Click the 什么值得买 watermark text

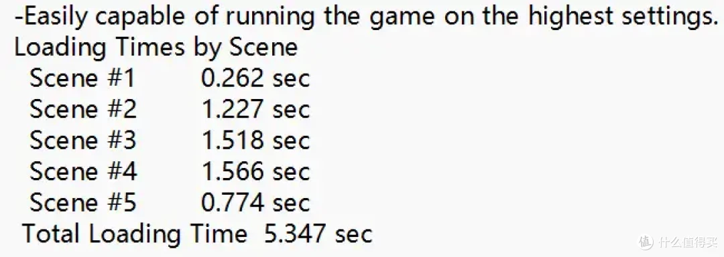688,242
